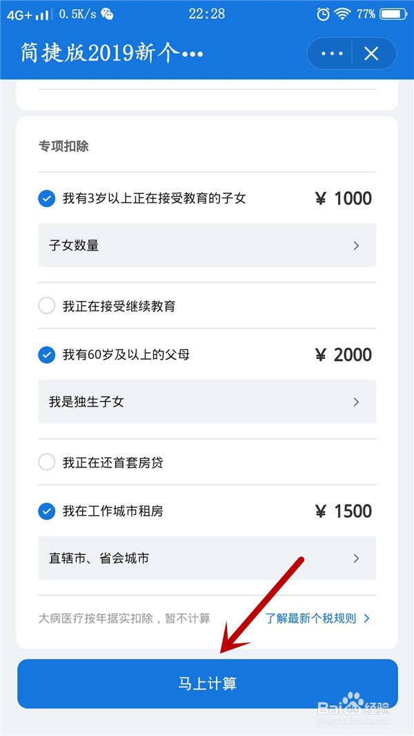Open the 子女数量 selector

207,245
